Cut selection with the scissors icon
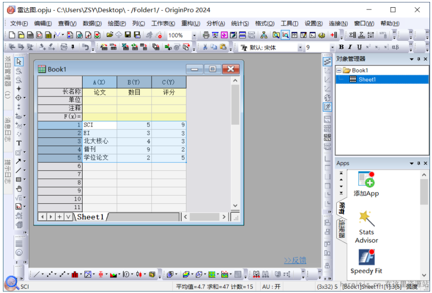Screen dimensions: 432x293 click(x=205, y=47)
